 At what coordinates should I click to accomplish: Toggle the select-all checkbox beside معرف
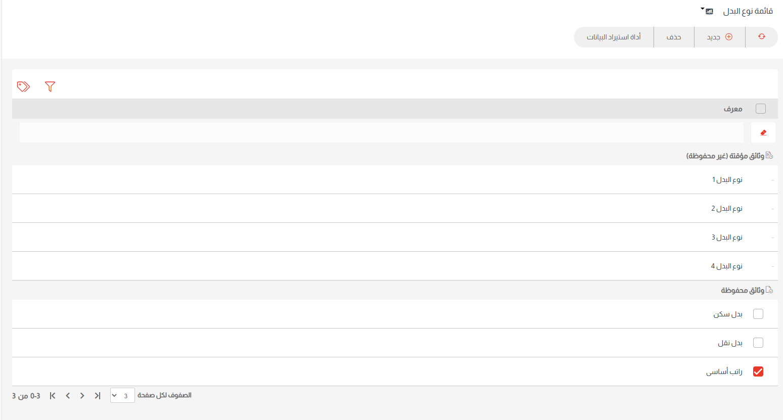[760, 109]
